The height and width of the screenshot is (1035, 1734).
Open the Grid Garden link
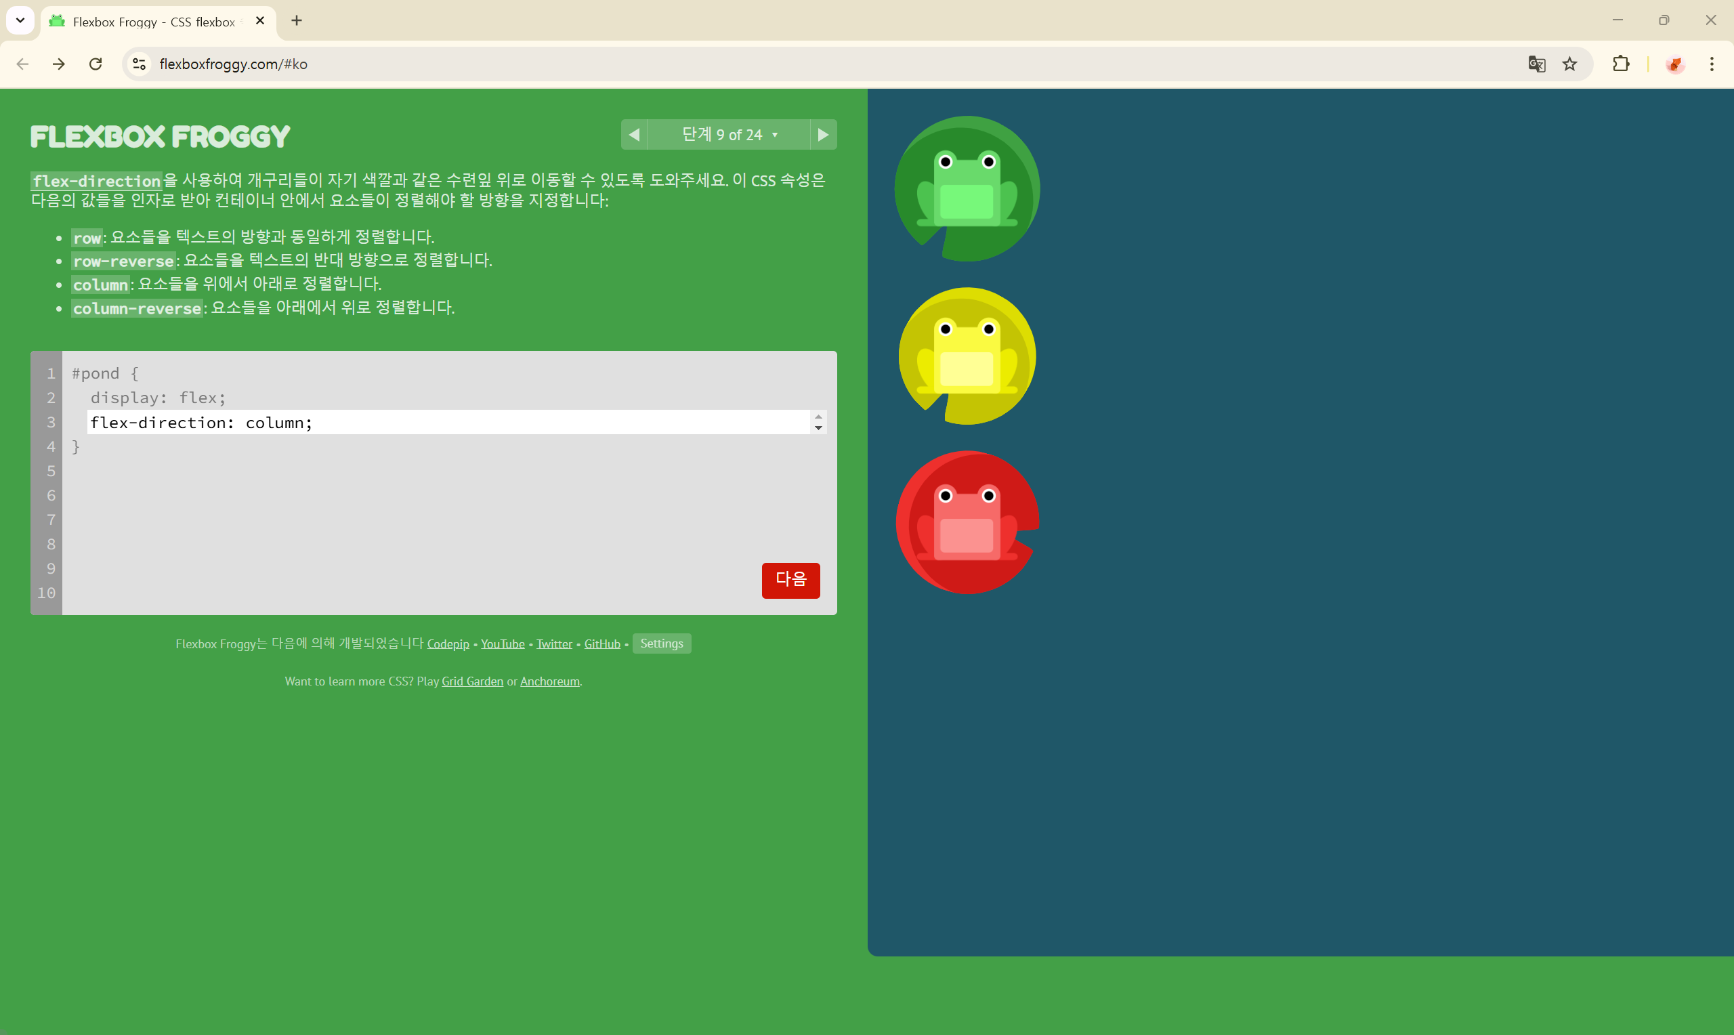[x=472, y=681]
